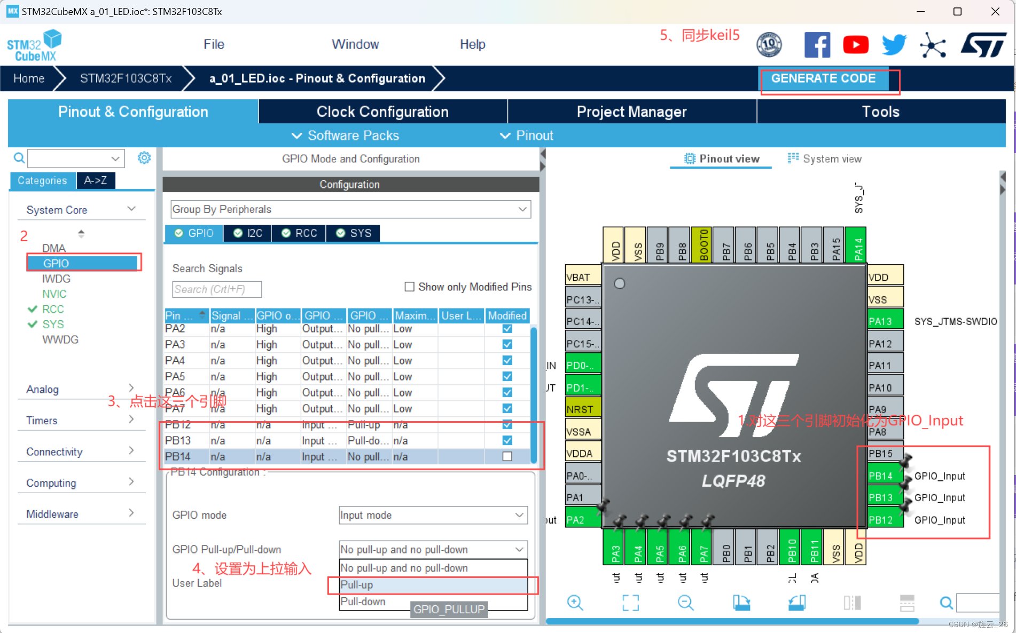Click the rotate pinout counterclockwise icon

pyautogui.click(x=796, y=603)
